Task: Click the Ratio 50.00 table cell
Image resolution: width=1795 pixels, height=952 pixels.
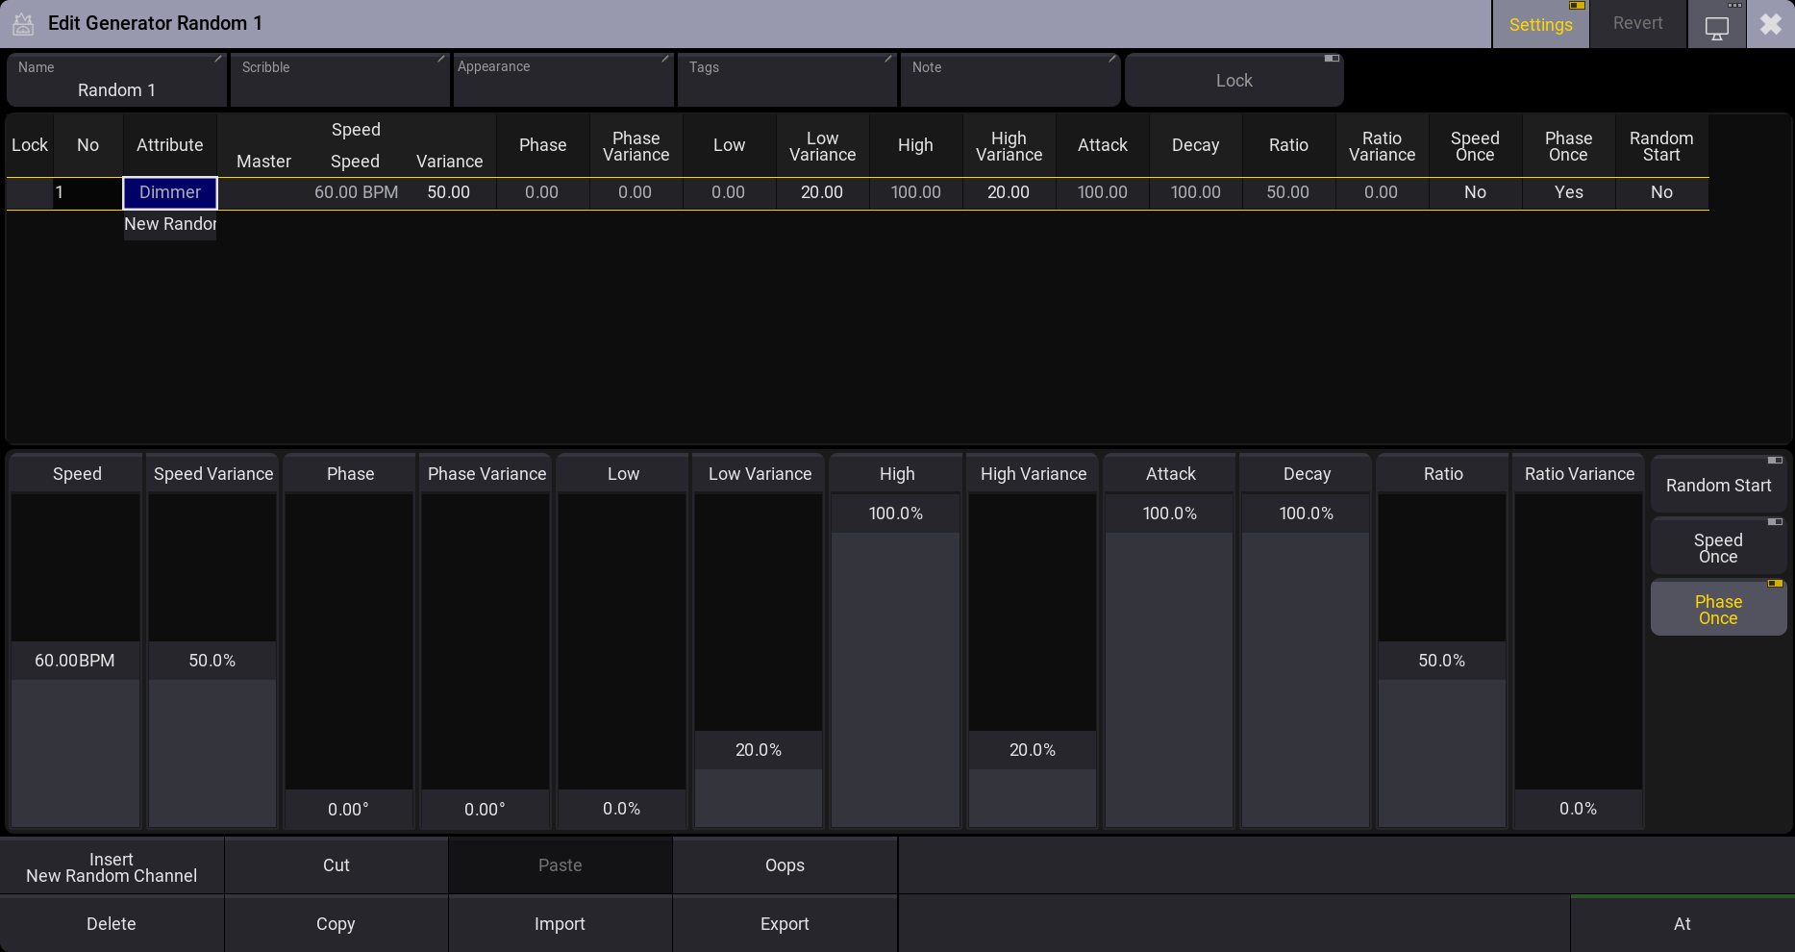Action: coord(1288,192)
